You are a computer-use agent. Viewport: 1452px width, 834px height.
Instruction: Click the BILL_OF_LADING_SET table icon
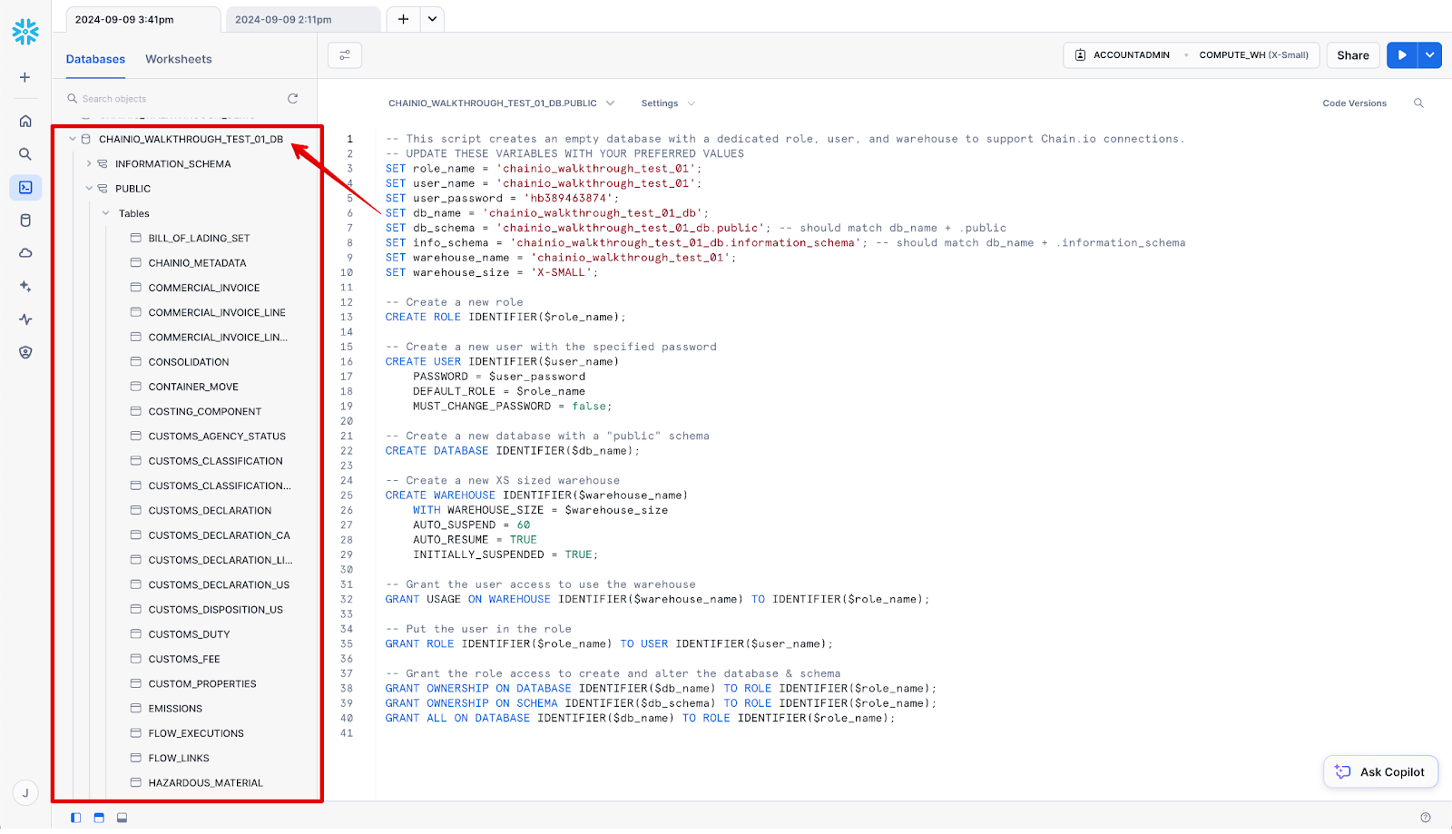point(136,238)
